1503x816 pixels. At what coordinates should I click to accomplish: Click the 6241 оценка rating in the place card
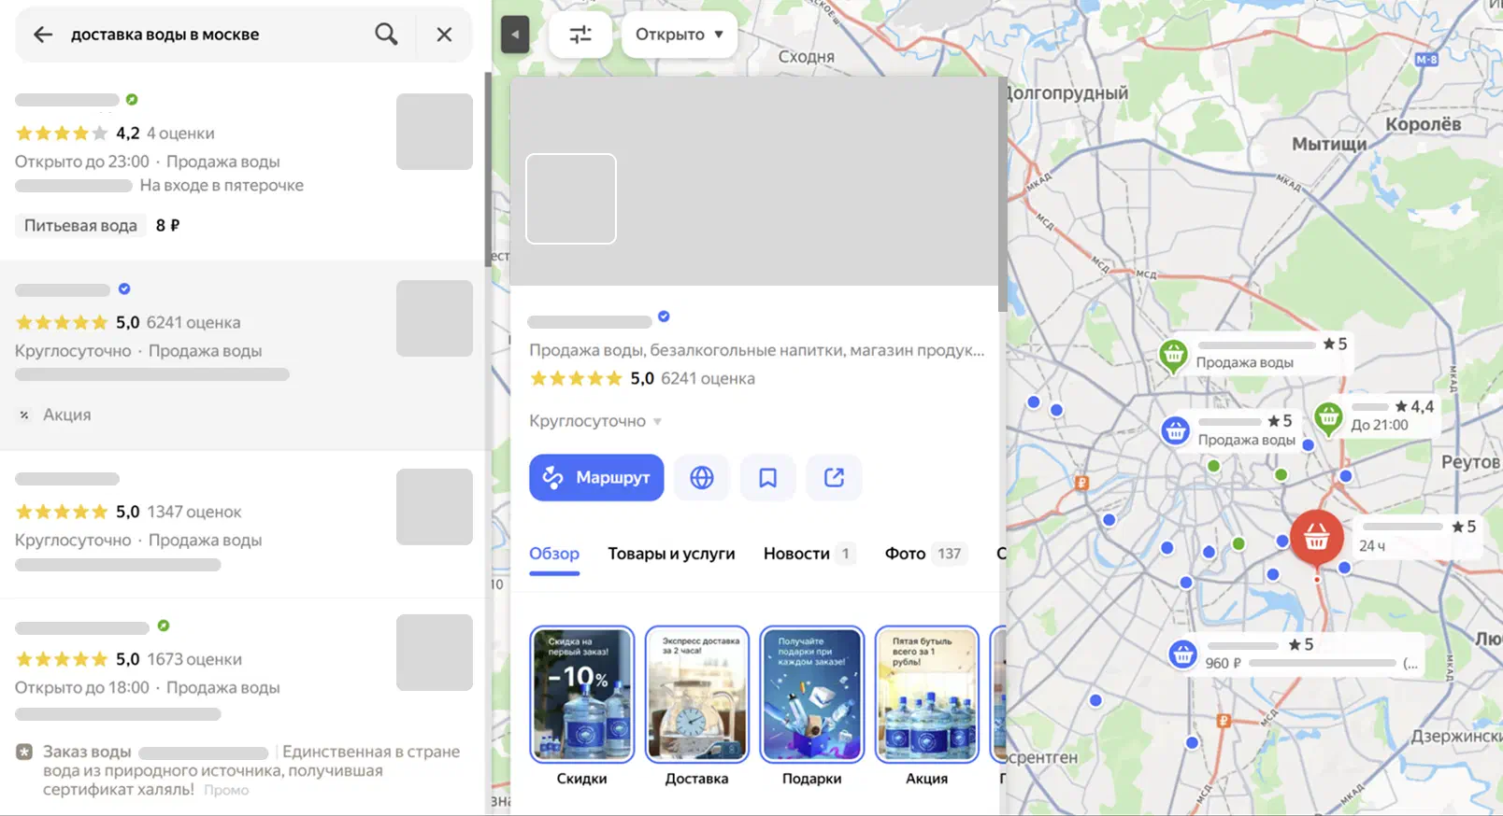click(708, 378)
